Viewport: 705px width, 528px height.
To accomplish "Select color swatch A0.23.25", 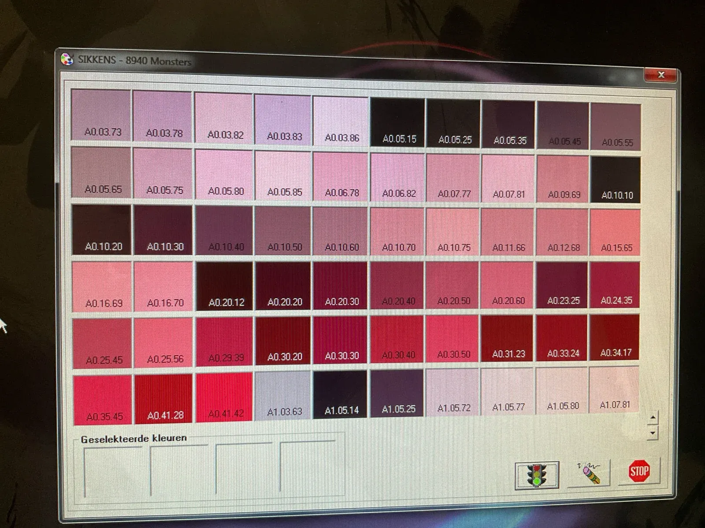I will [x=562, y=285].
